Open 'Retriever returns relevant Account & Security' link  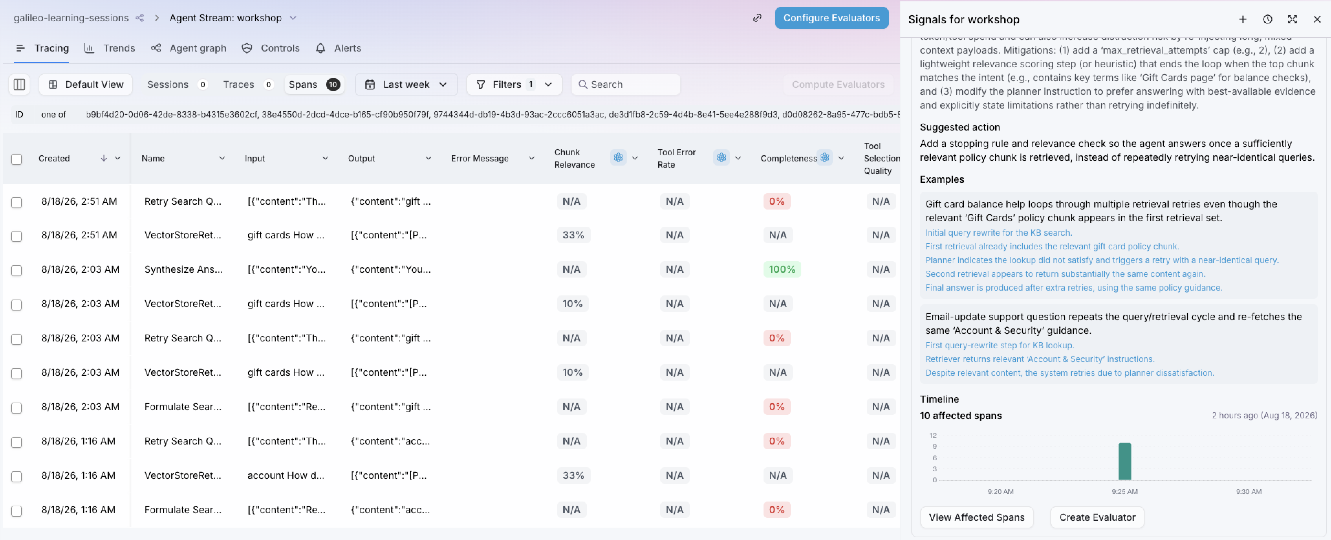(1040, 359)
